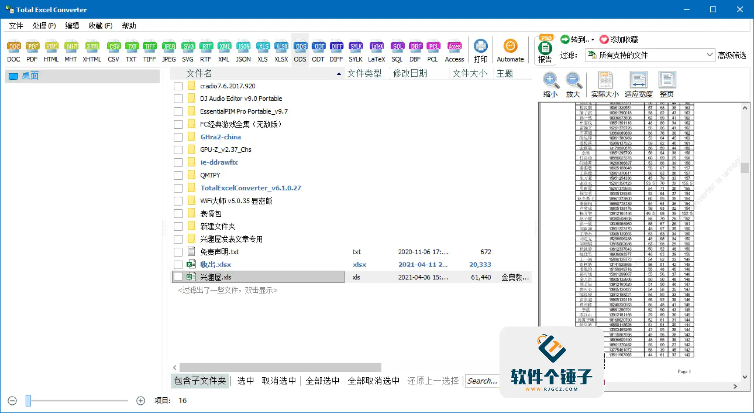This screenshot has width=754, height=413.
Task: Open the 处理 (P) menu
Action: 44,26
